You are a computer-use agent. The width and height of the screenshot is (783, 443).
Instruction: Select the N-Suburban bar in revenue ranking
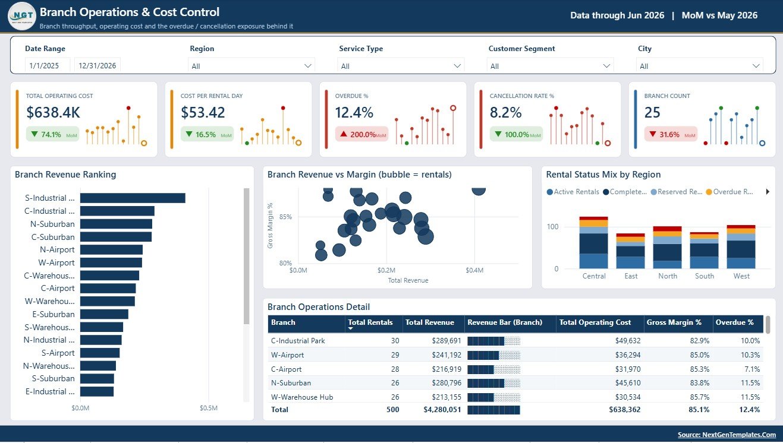pyautogui.click(x=116, y=224)
